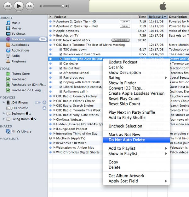Expand JDH iPhone device contents

4,103
